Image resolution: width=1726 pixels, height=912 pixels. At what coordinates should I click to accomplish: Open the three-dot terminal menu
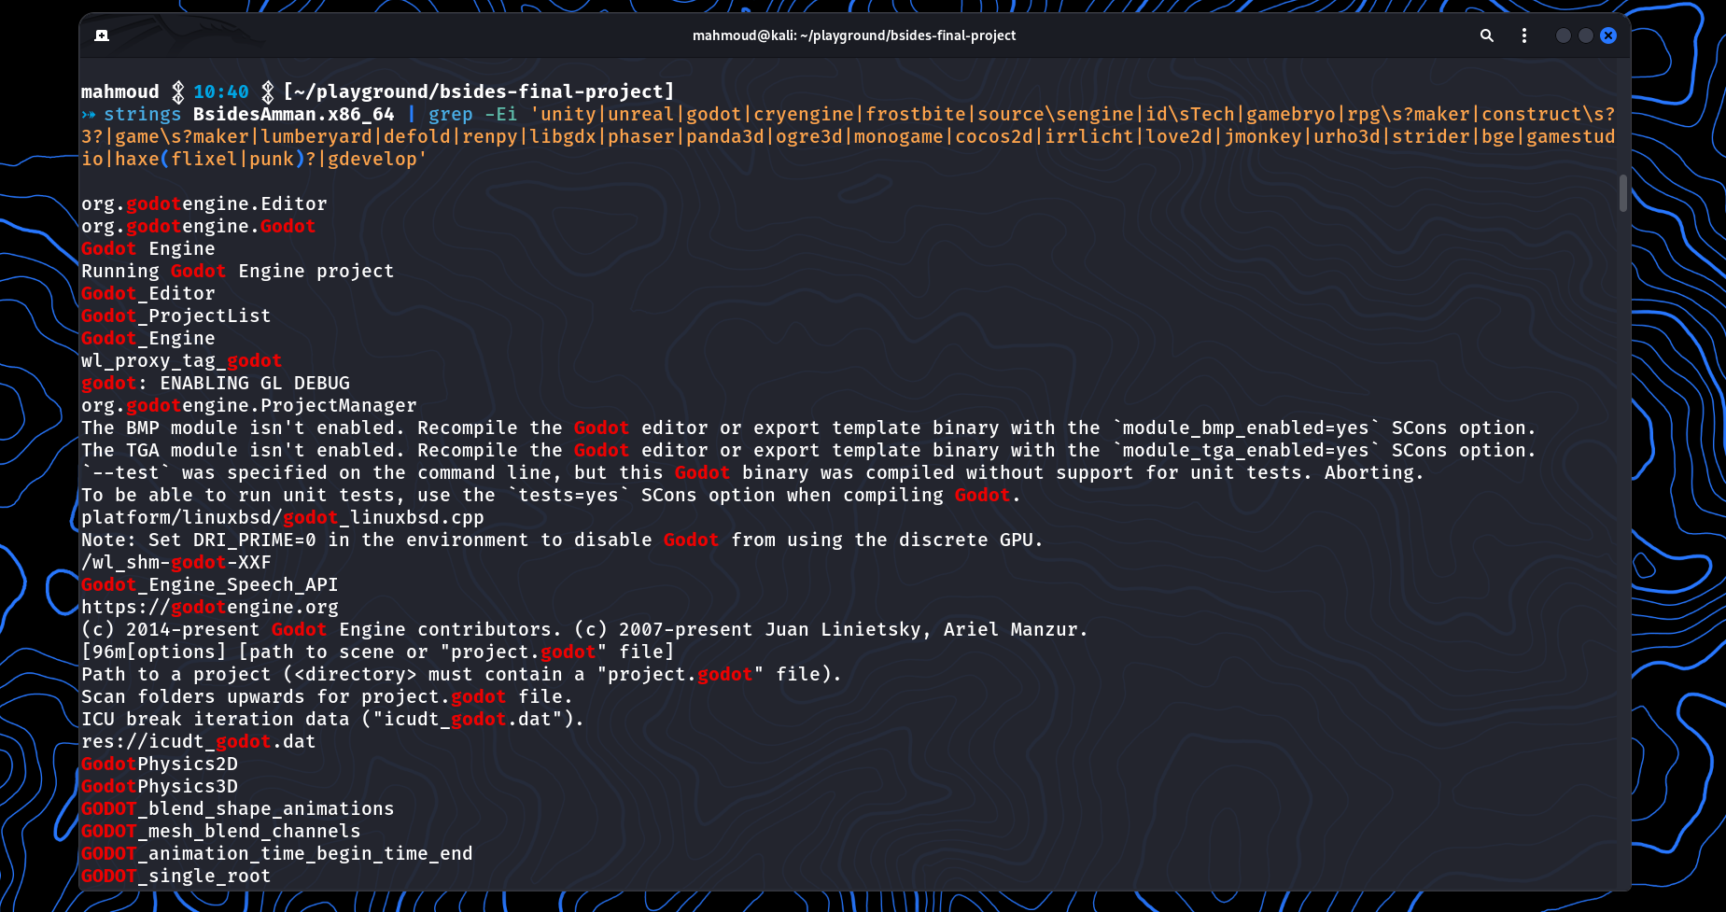point(1524,35)
